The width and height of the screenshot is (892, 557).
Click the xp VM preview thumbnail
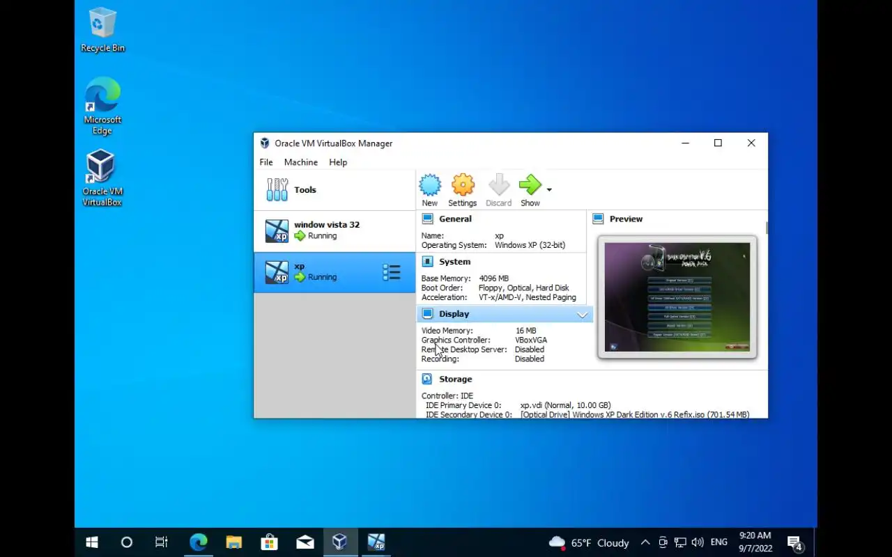[677, 297]
